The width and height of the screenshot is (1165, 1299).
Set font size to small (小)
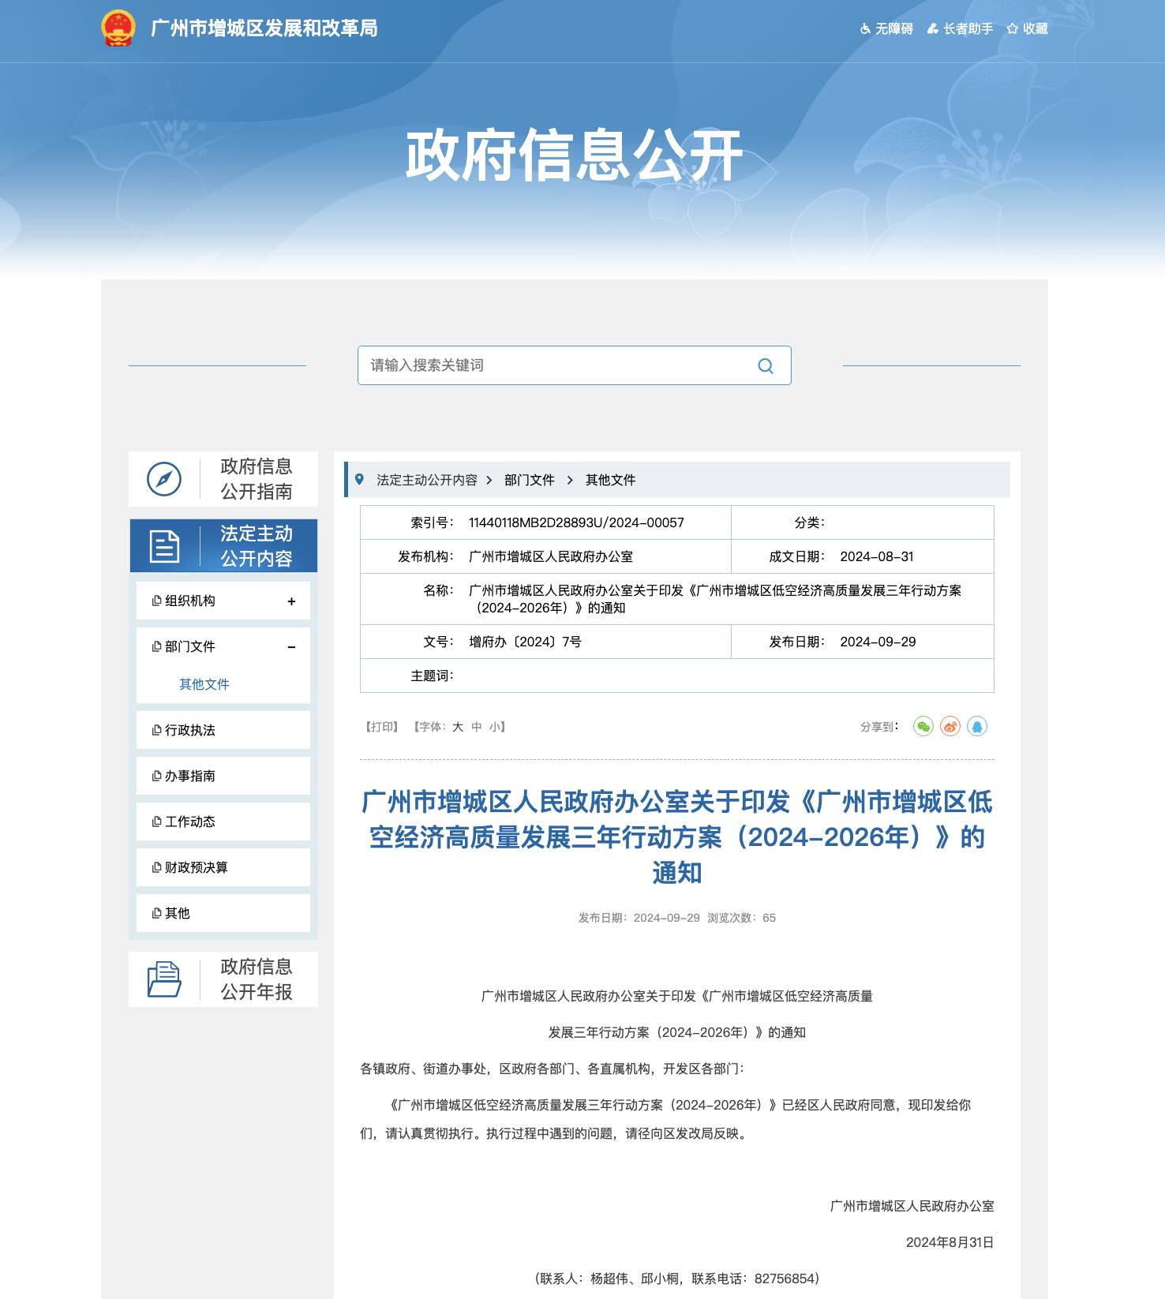494,727
